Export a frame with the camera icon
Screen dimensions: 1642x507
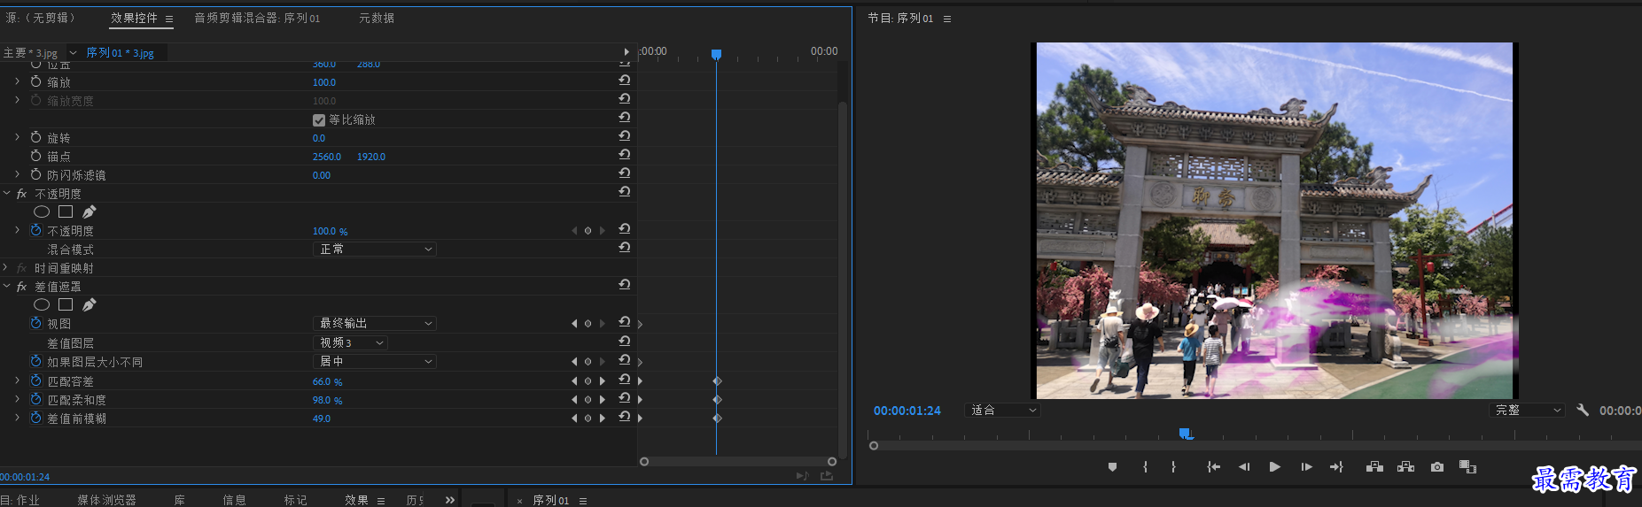[x=1437, y=467]
